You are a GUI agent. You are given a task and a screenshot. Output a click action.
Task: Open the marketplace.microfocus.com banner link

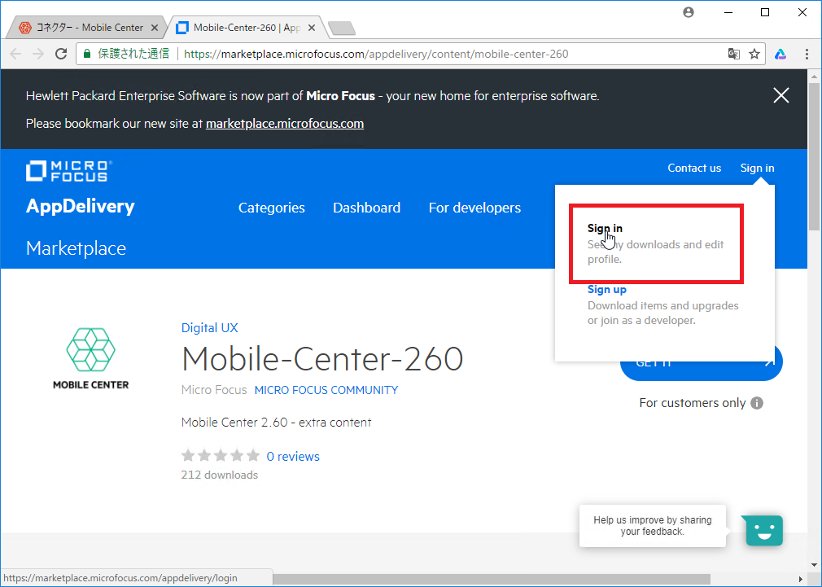284,124
